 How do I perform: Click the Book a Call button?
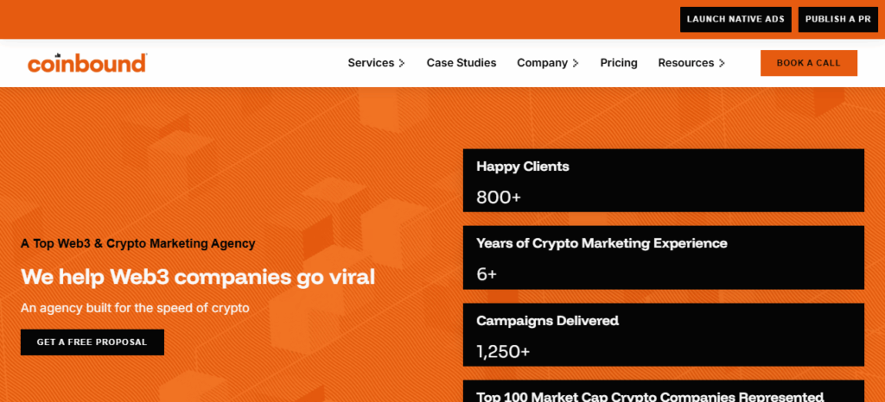[808, 63]
